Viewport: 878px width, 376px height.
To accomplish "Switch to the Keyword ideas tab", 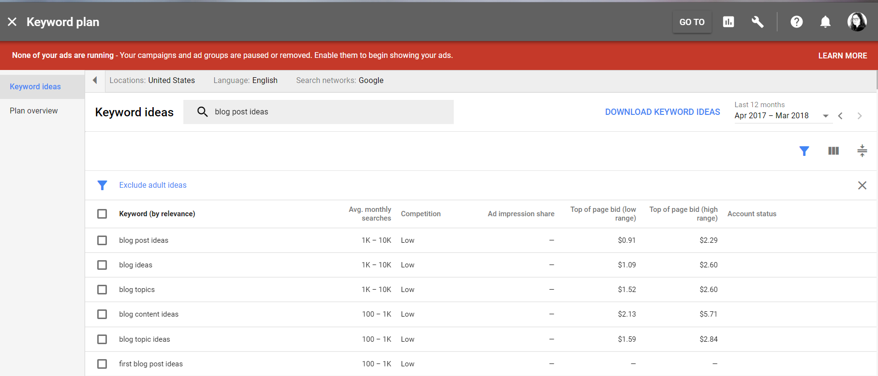I will (35, 86).
